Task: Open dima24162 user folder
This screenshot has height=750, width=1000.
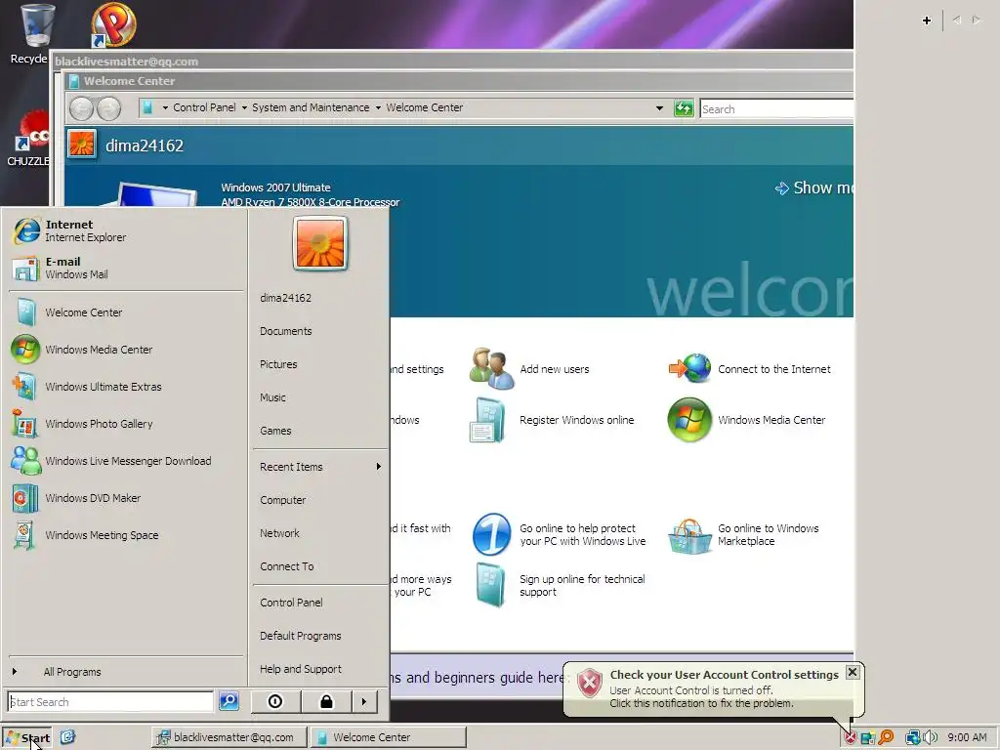Action: pos(286,298)
